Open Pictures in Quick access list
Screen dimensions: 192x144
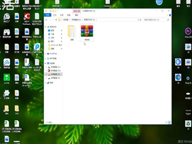pyautogui.click(x=52, y=41)
